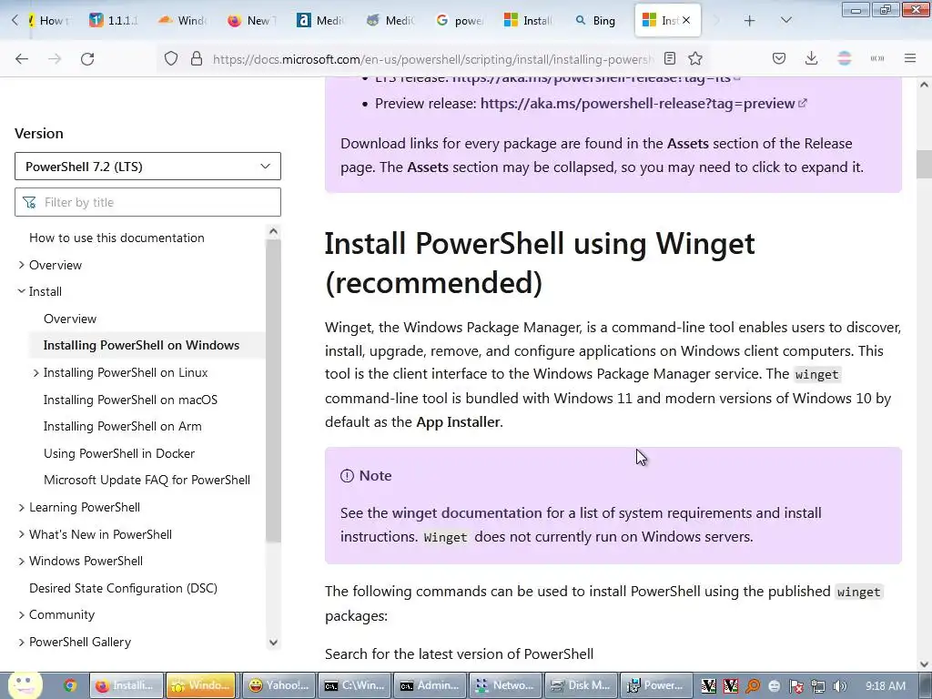
Task: Show the taskbar clock 9:18 AM
Action: 886,686
